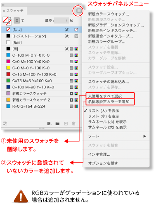
Task: Click the none indicator icon on [なし] row
Action: click(76, 30)
